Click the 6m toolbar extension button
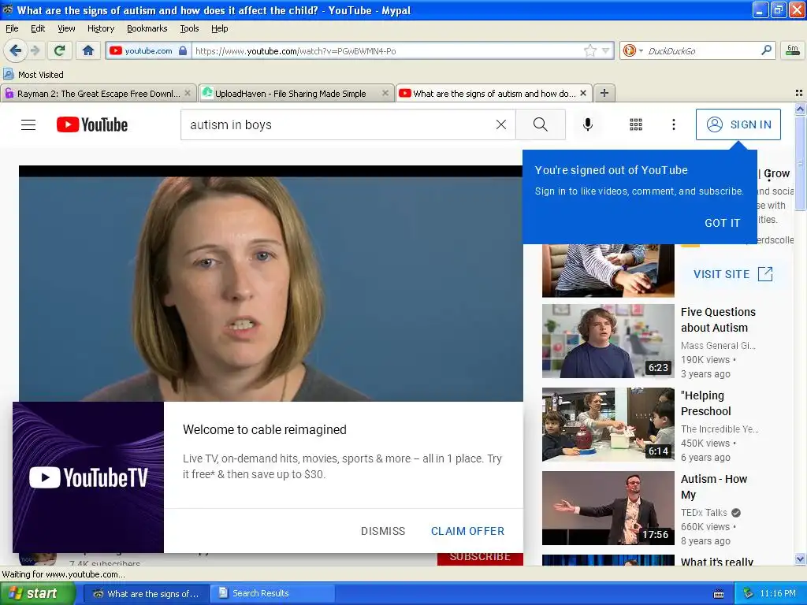Screen dimensions: 807x605 pyautogui.click(x=793, y=50)
